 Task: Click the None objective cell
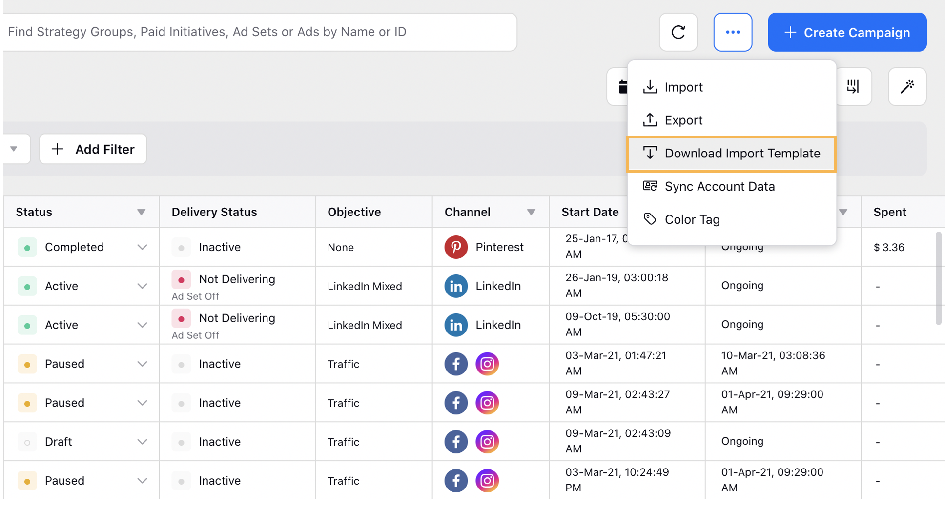coord(341,247)
